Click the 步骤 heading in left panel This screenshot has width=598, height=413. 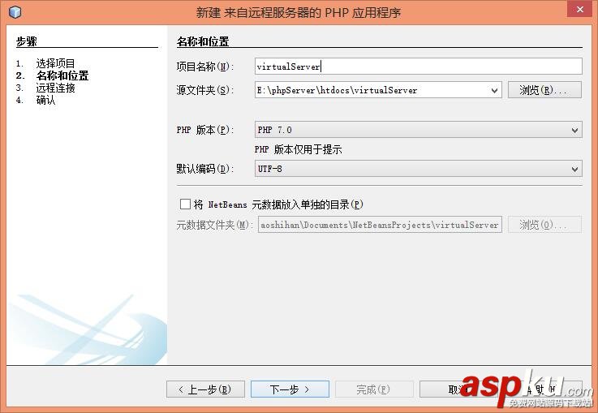pos(26,41)
